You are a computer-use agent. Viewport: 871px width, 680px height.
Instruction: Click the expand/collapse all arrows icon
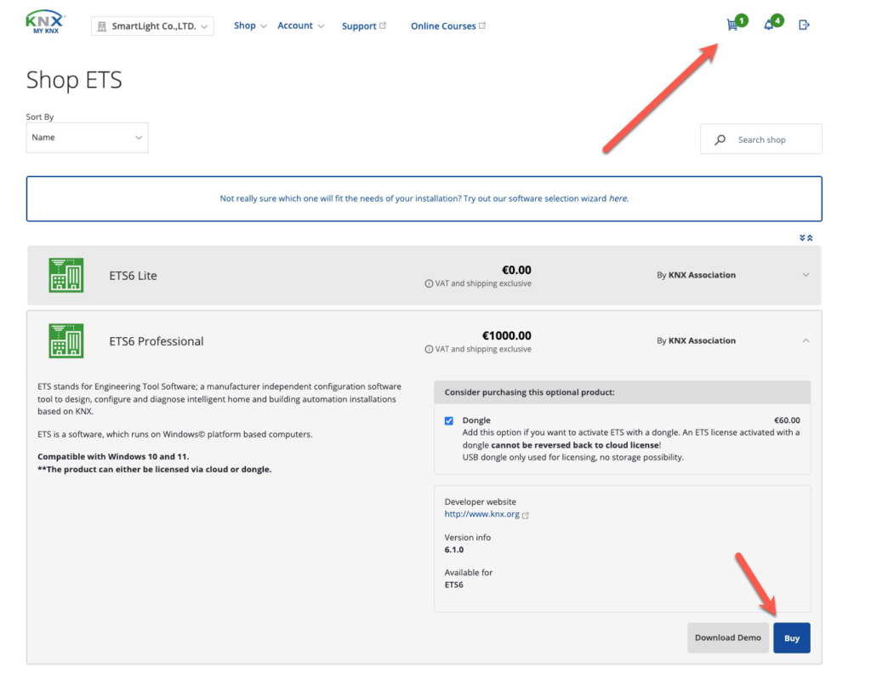[x=806, y=238]
